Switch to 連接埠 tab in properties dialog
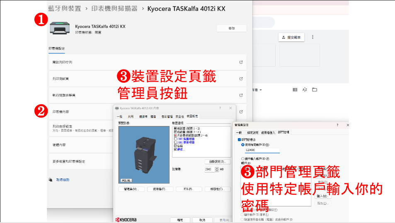The height and width of the screenshot is (223, 395). coord(143,117)
